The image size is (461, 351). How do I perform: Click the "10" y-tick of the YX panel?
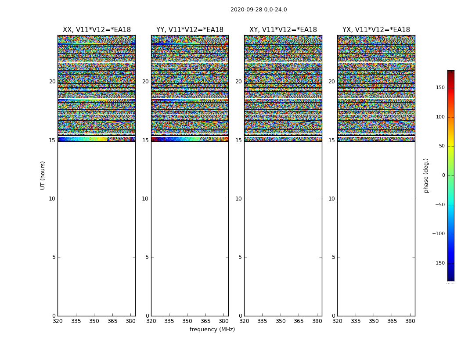click(x=331, y=199)
